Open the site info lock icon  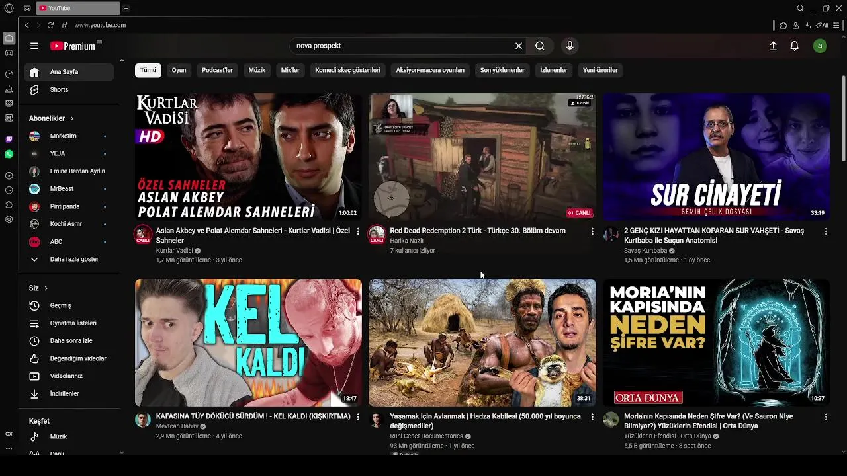point(65,25)
